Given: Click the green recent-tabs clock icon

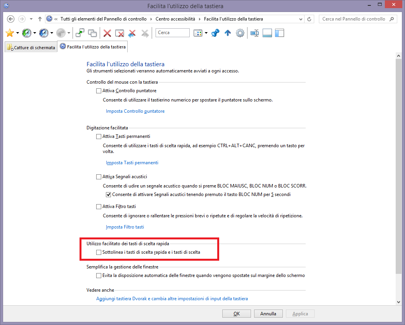Looking at the screenshot, I should click(27, 33).
